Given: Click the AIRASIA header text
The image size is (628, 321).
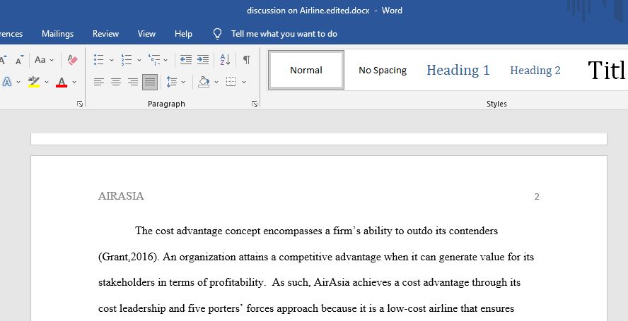Looking at the screenshot, I should click(x=121, y=196).
